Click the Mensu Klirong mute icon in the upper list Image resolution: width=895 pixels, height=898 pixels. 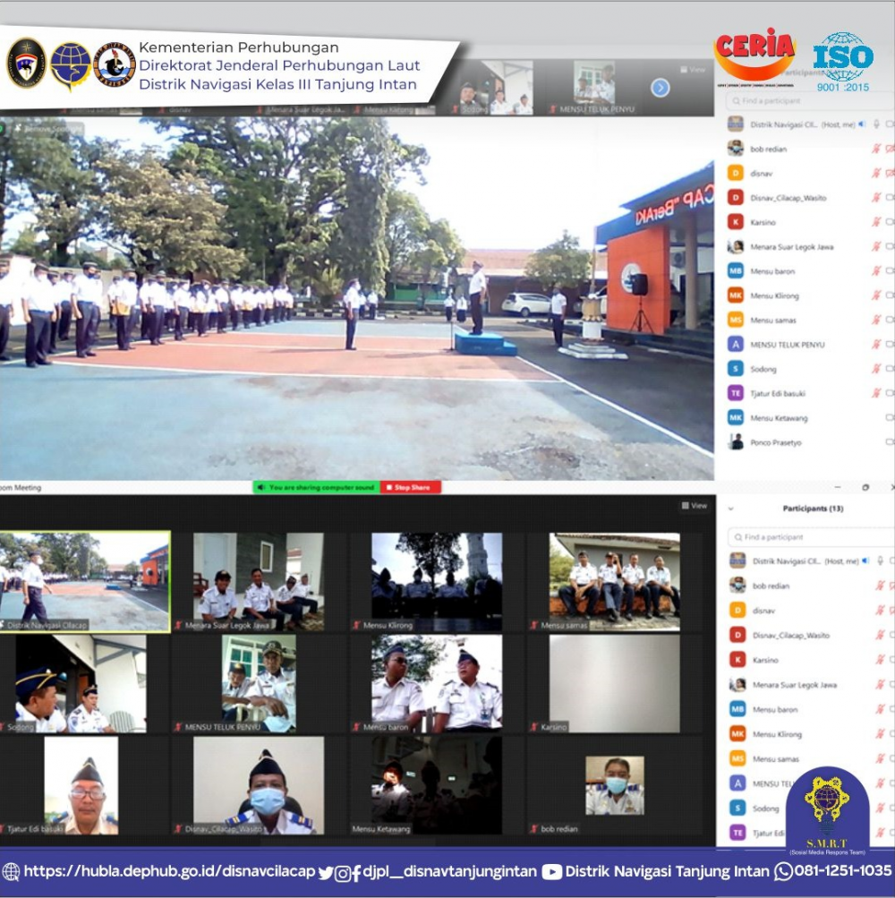pyautogui.click(x=875, y=295)
